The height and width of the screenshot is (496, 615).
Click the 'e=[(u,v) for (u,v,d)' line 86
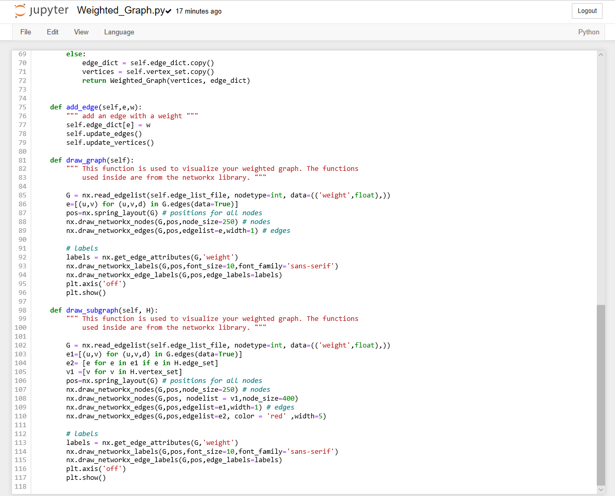coord(152,204)
